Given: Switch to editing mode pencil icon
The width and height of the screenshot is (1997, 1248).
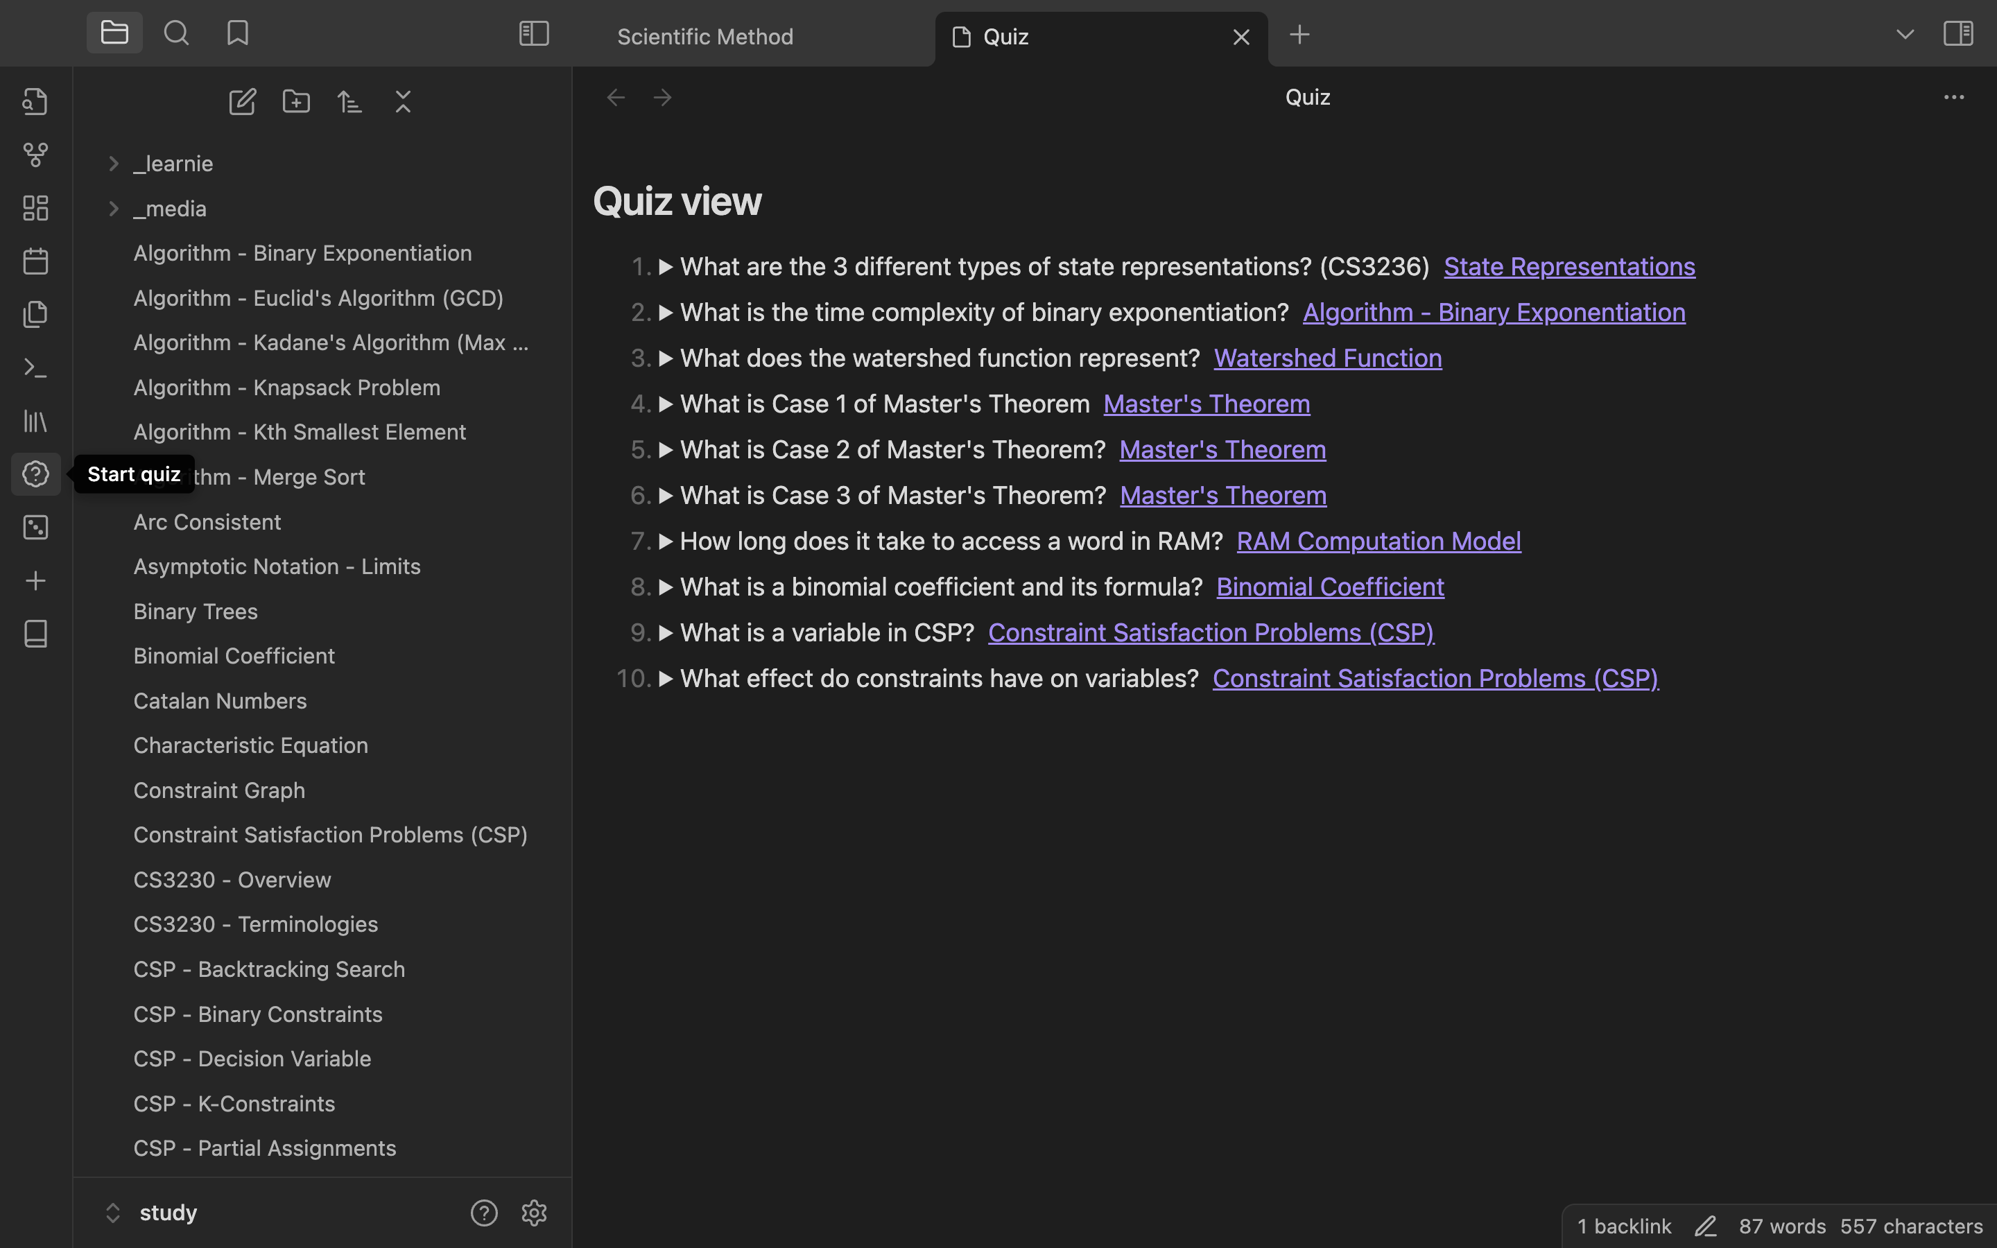Looking at the screenshot, I should (x=1705, y=1227).
